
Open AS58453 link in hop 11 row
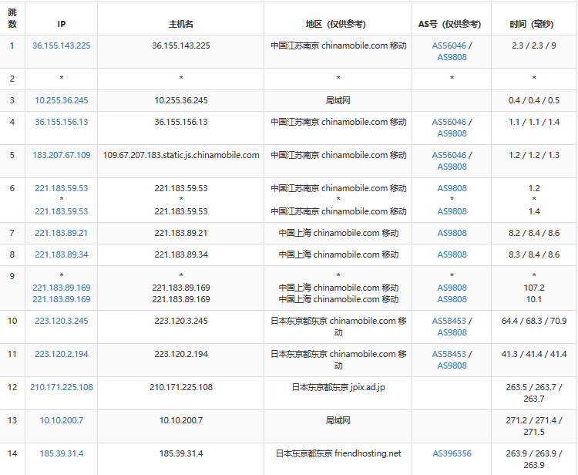point(449,354)
